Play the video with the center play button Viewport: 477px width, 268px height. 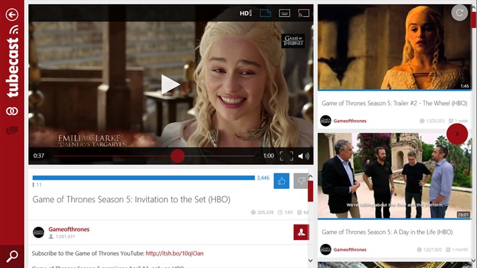click(170, 84)
